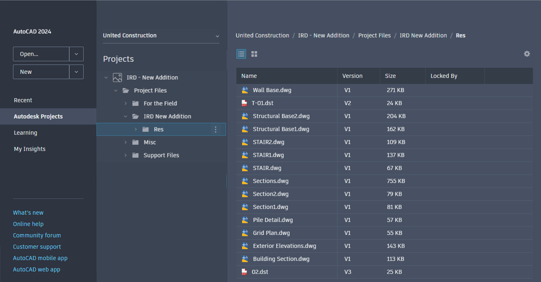Expand the United Construction hub dropdown

pyautogui.click(x=217, y=36)
